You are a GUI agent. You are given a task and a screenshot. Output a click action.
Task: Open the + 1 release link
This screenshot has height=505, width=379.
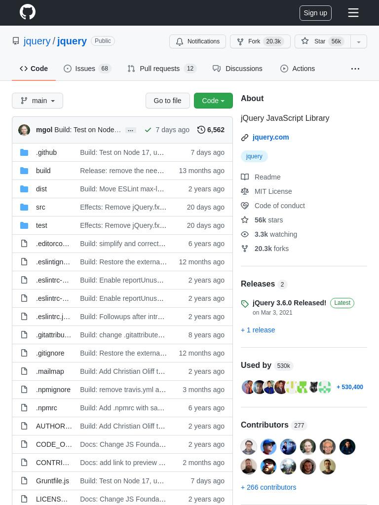point(258,330)
